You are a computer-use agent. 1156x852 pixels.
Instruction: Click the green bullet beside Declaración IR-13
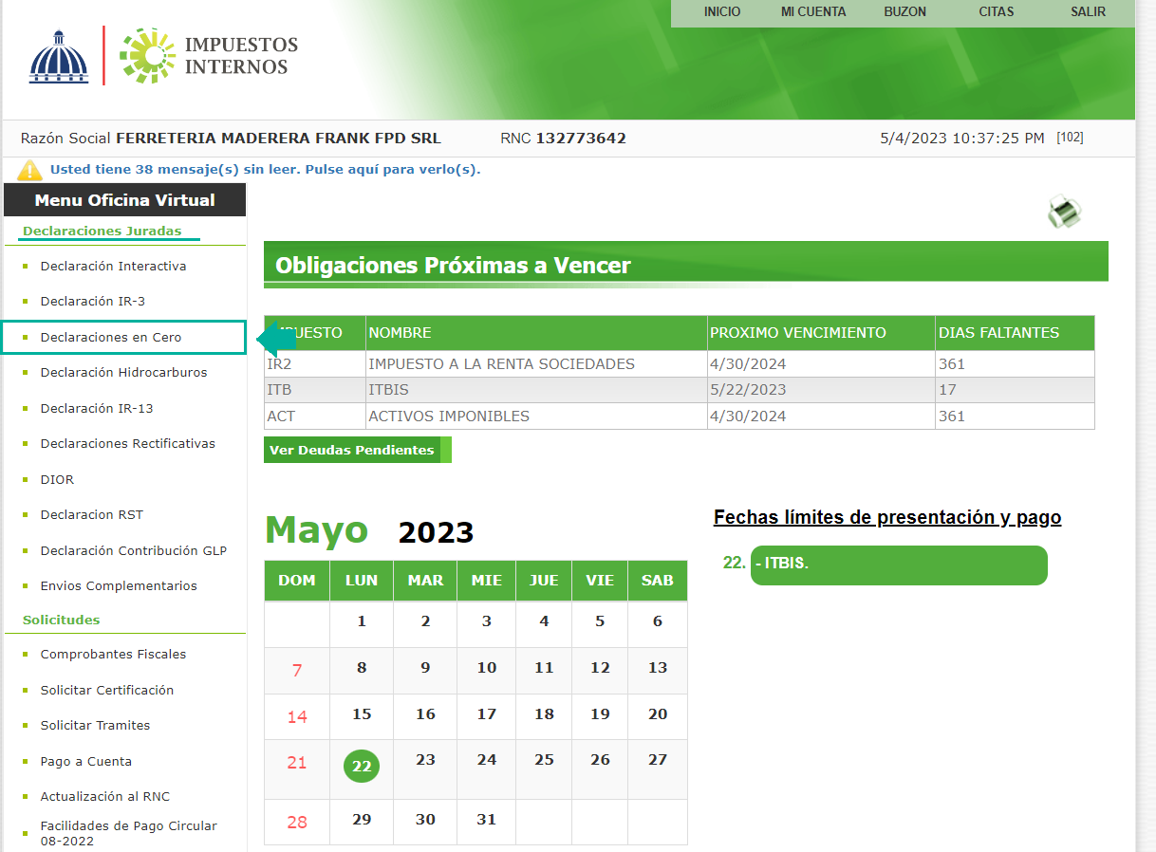(28, 408)
